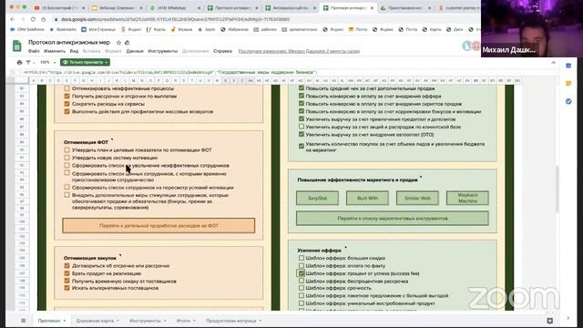The width and height of the screenshot is (583, 328).
Task: Open Дорожная карта sheet tab dropdown arrow
Action: (x=118, y=321)
